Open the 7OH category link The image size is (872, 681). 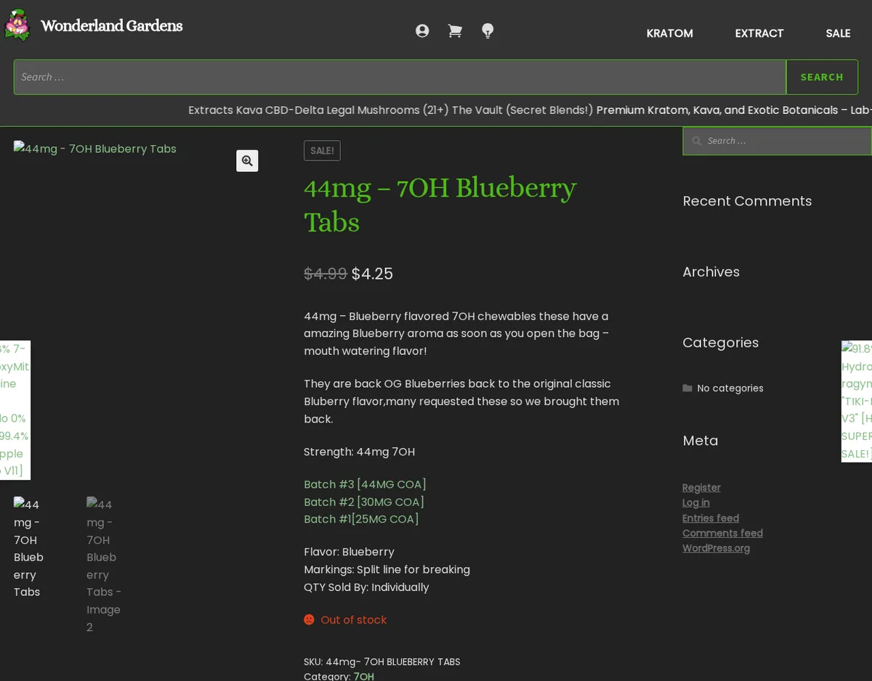363,676
